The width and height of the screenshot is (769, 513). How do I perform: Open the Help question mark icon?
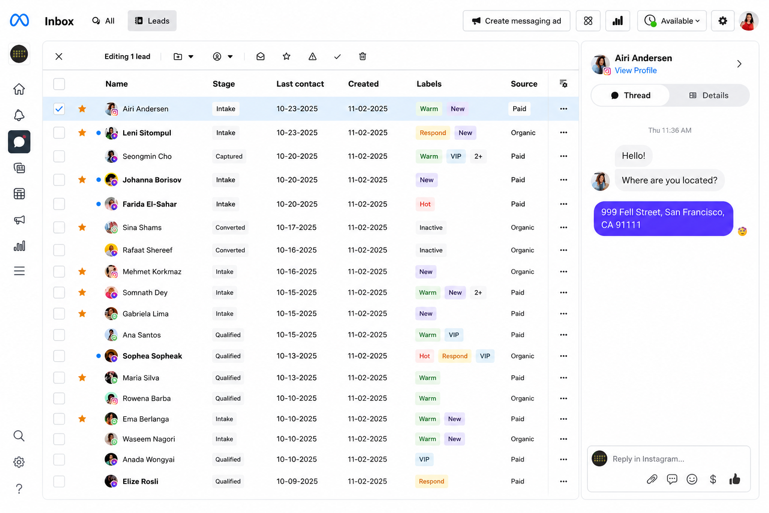click(x=19, y=488)
